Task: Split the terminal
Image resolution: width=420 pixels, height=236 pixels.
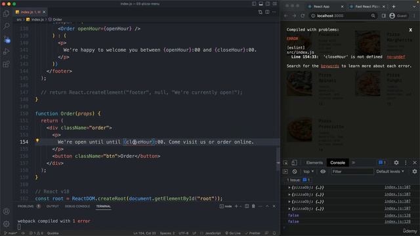Action: pyautogui.click(x=247, y=206)
